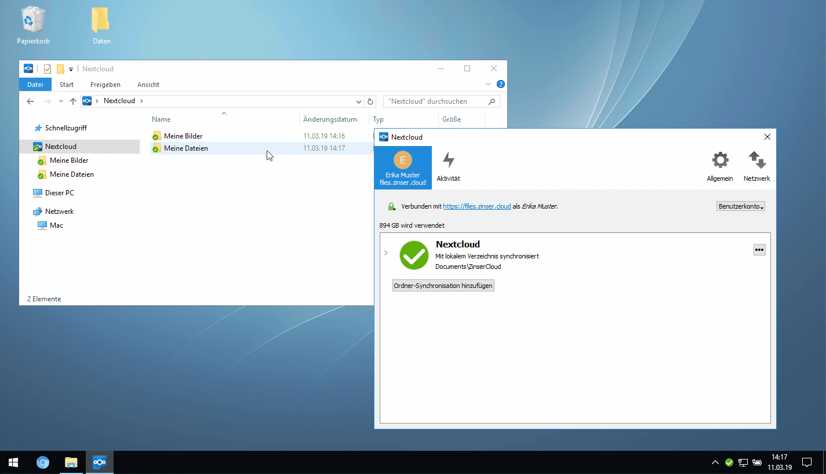
Task: Open the three-dots folder options menu
Action: 759,250
